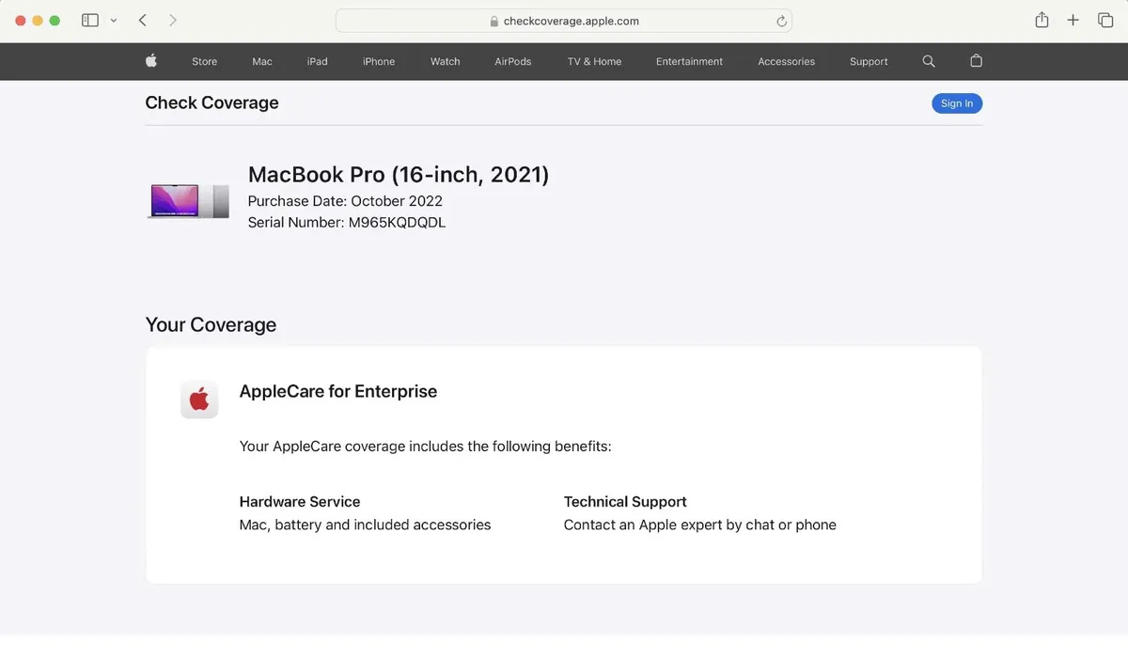The width and height of the screenshot is (1128, 658).
Task: Click the Hardware Service heading
Action: (x=300, y=502)
